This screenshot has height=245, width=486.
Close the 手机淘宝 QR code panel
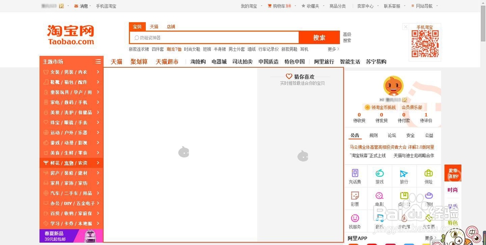pyautogui.click(x=405, y=27)
